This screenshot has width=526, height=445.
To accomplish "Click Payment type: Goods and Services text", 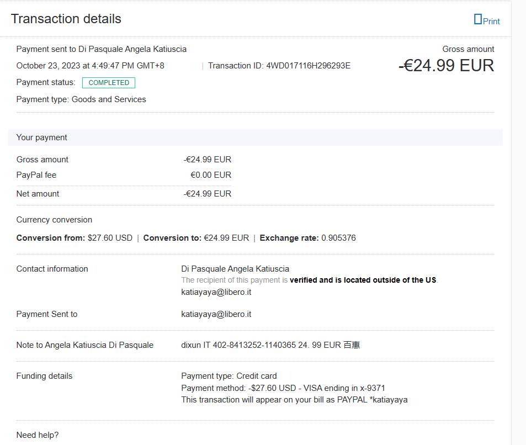I will tap(81, 99).
